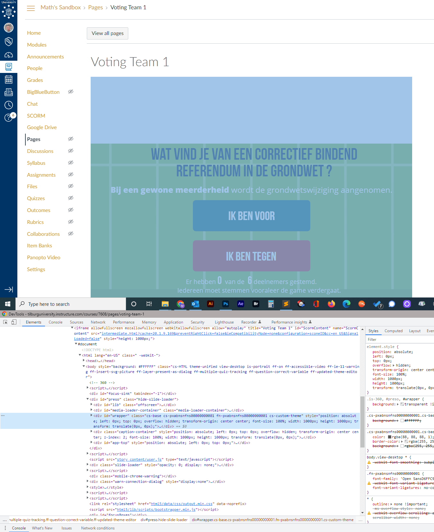Click the hidden-eye icon beside Assignments
The height and width of the screenshot is (532, 434).
tap(71, 175)
